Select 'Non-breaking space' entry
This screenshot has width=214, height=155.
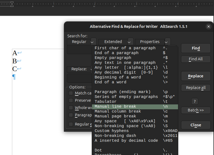click(135, 126)
